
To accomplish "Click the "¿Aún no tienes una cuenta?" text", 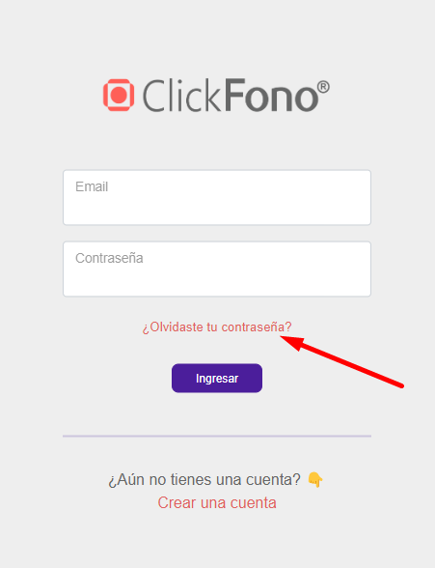I will pyautogui.click(x=204, y=480).
